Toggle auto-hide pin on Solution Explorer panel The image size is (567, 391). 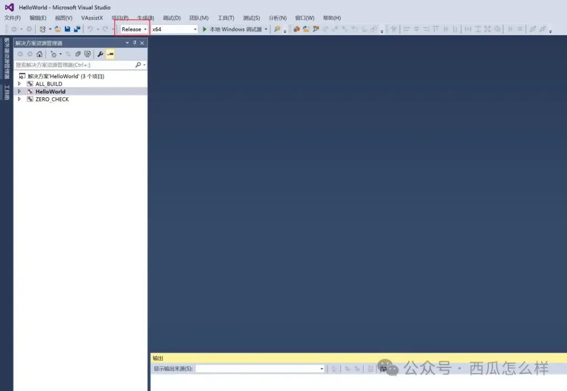click(134, 43)
